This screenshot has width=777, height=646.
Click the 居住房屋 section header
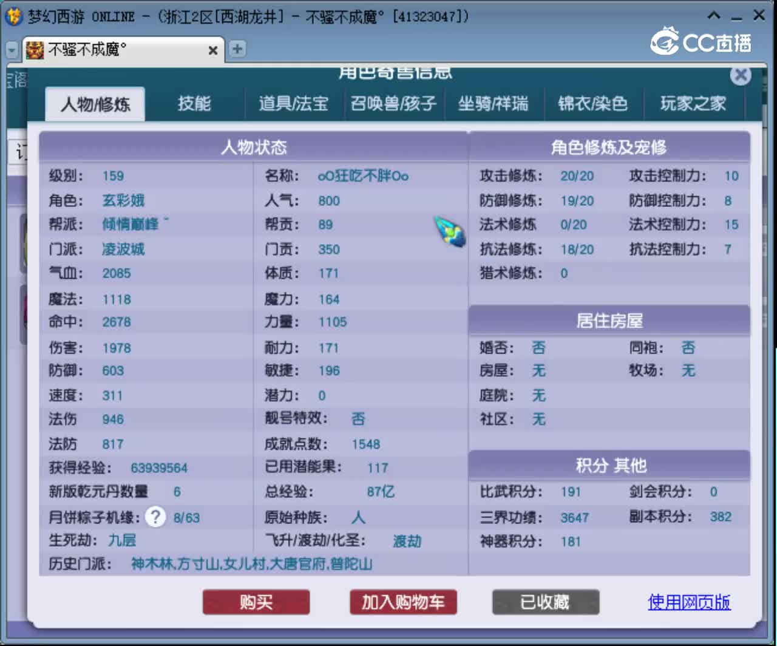tap(609, 321)
